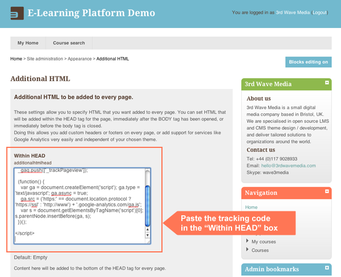
Task: Expand the Admin bookmarks block
Action: coord(327,268)
